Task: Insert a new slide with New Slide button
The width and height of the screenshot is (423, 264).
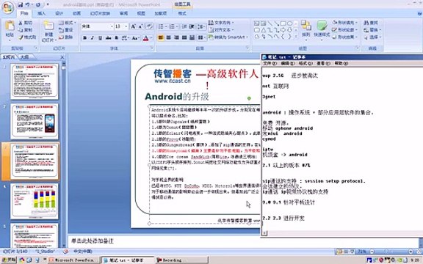Action: click(48, 31)
